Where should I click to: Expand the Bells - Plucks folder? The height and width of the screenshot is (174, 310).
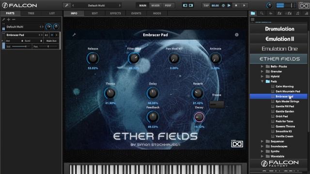[x=262, y=66]
